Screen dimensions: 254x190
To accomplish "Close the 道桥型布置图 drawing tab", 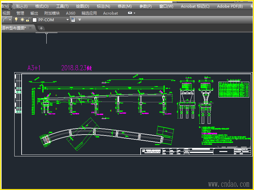I will (30, 28).
